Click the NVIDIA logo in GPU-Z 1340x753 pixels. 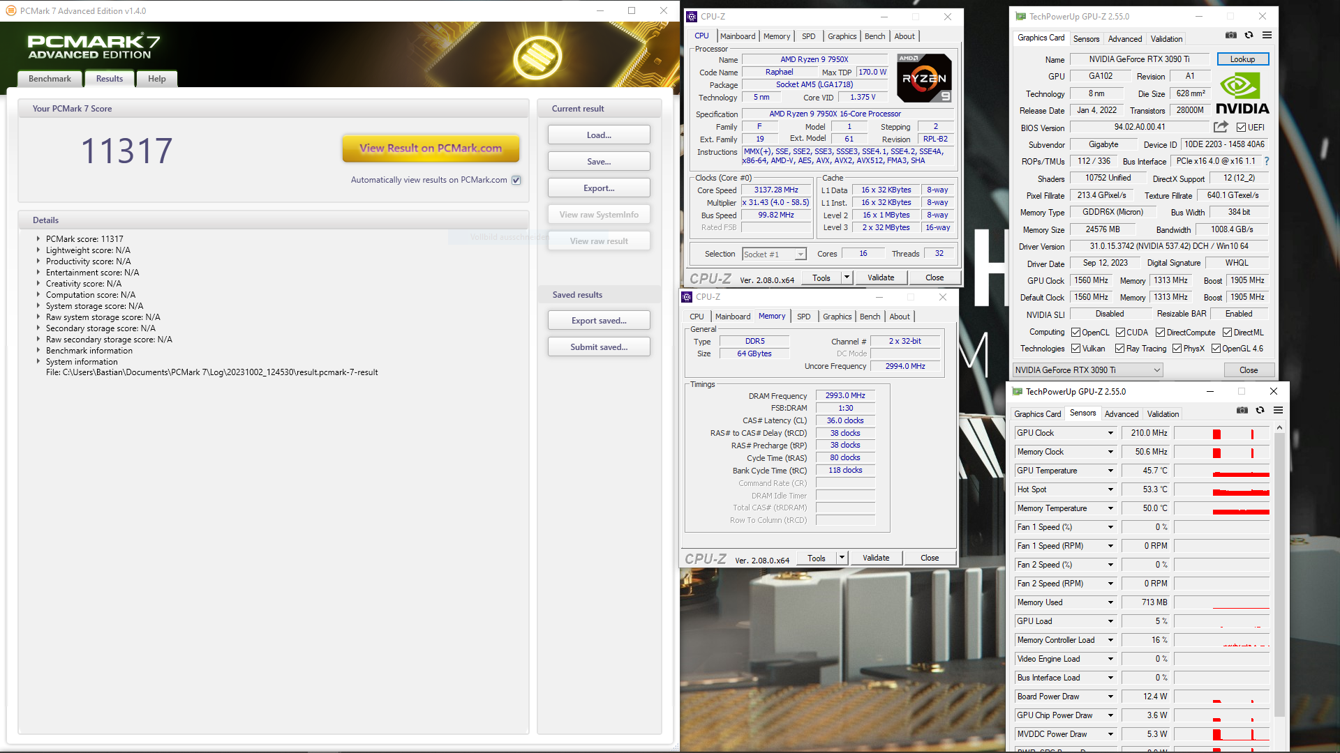1242,93
